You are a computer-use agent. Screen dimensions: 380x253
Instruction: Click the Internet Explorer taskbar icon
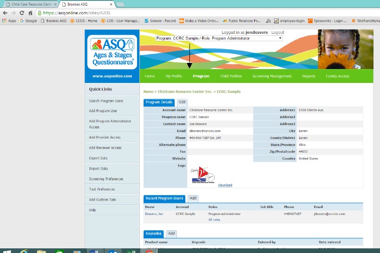pyautogui.click(x=24, y=251)
